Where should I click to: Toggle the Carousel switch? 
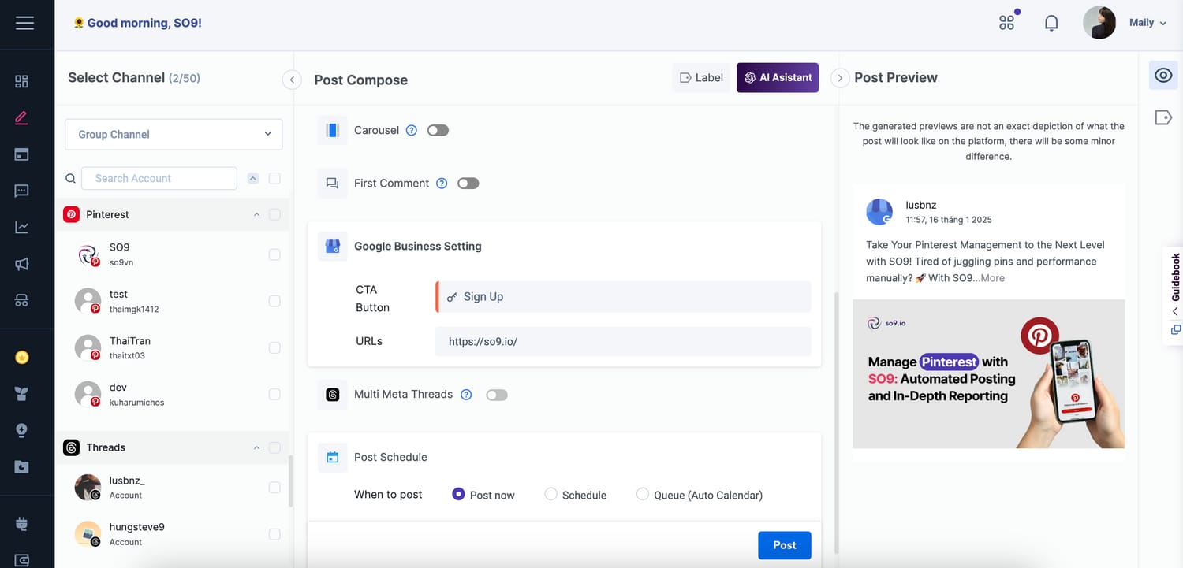pyautogui.click(x=438, y=130)
